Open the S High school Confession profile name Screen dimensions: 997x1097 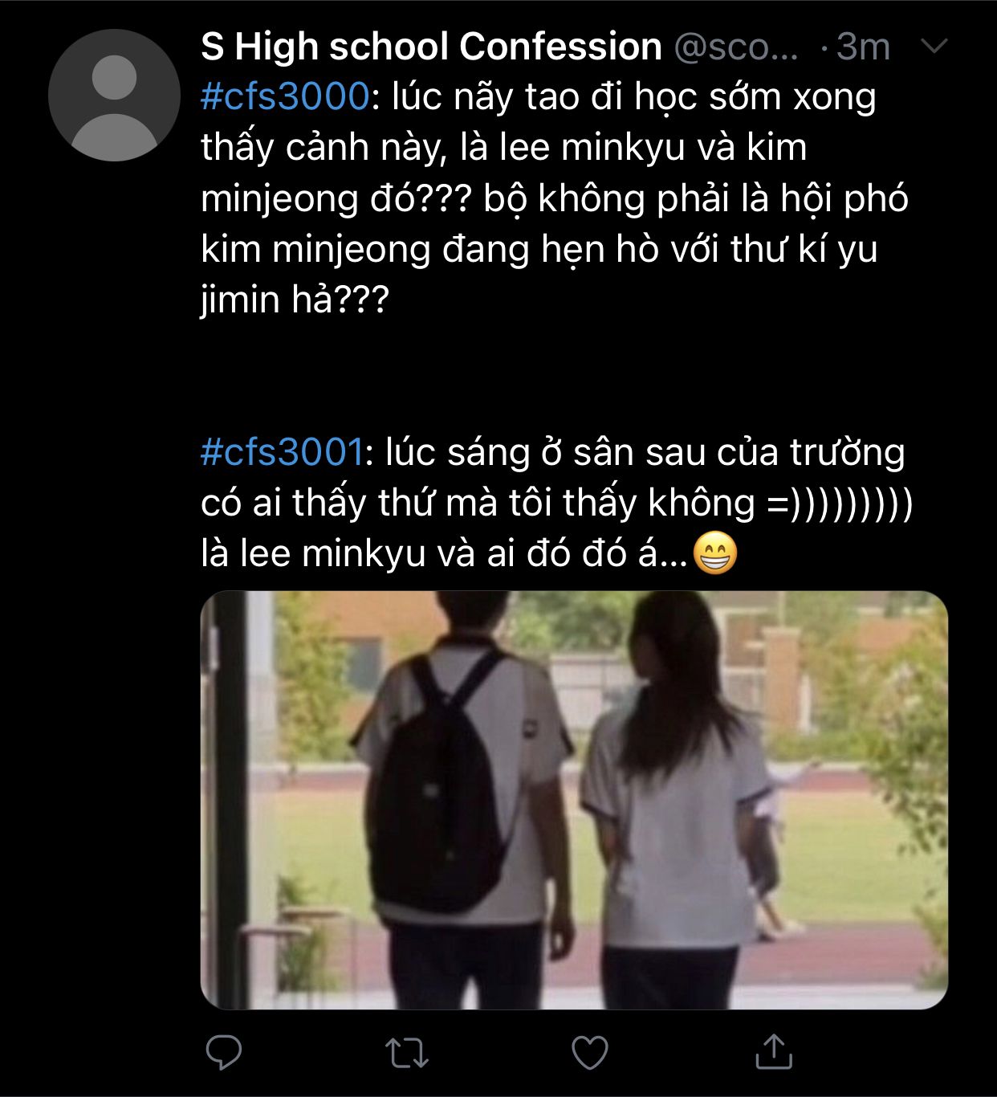point(431,47)
